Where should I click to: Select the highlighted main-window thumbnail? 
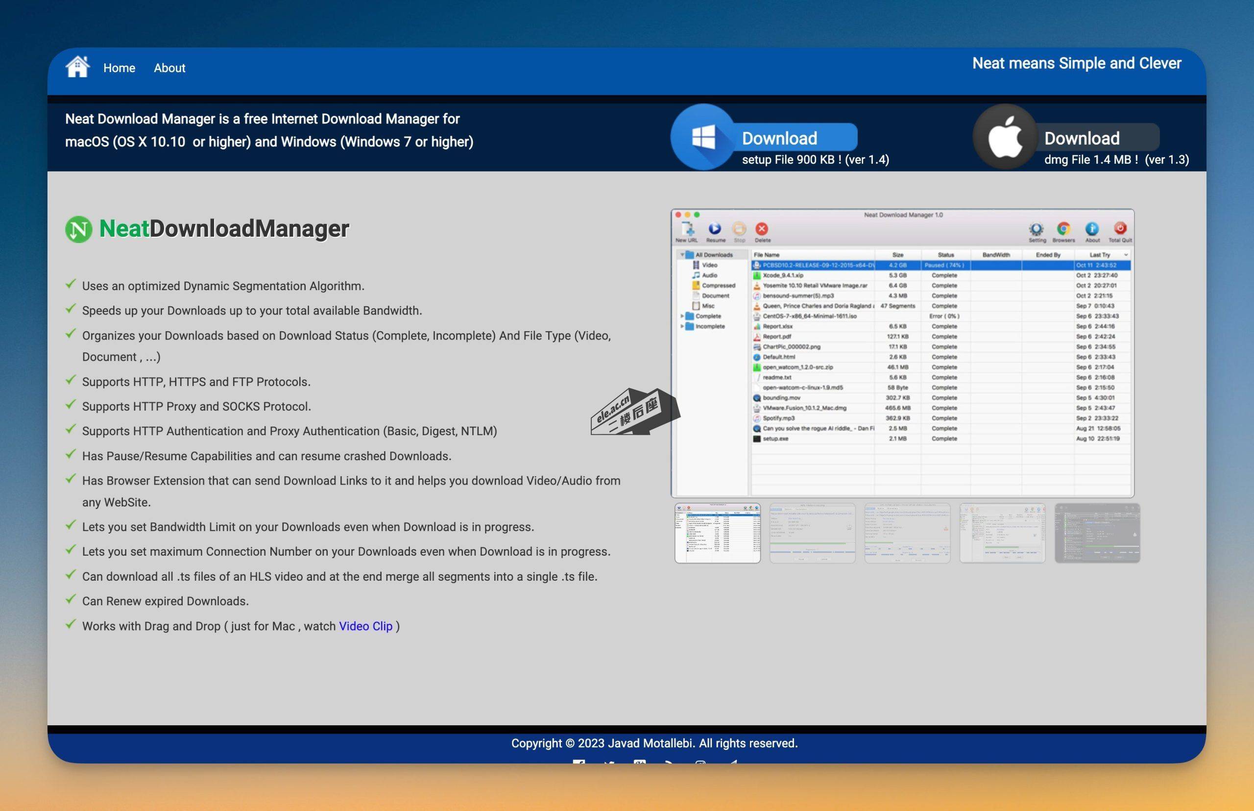point(718,533)
